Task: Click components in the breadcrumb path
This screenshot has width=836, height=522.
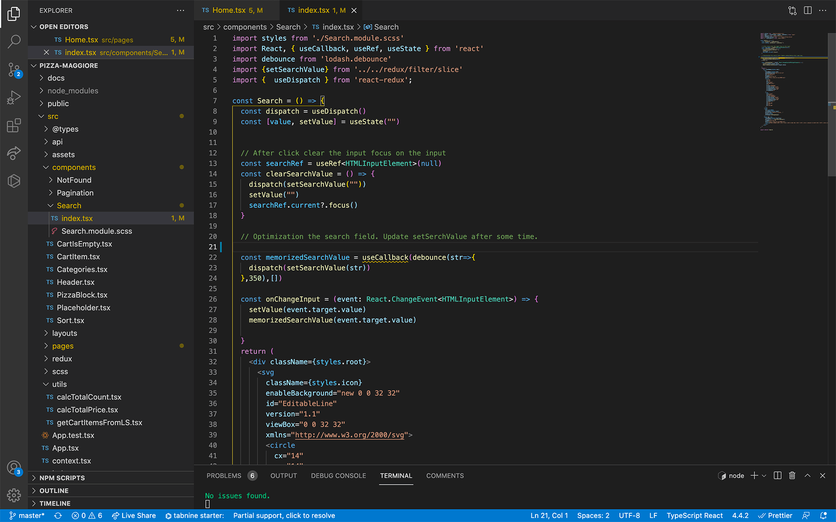Action: click(245, 27)
